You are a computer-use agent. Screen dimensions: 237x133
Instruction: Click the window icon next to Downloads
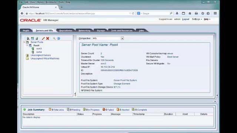tap(183, 13)
